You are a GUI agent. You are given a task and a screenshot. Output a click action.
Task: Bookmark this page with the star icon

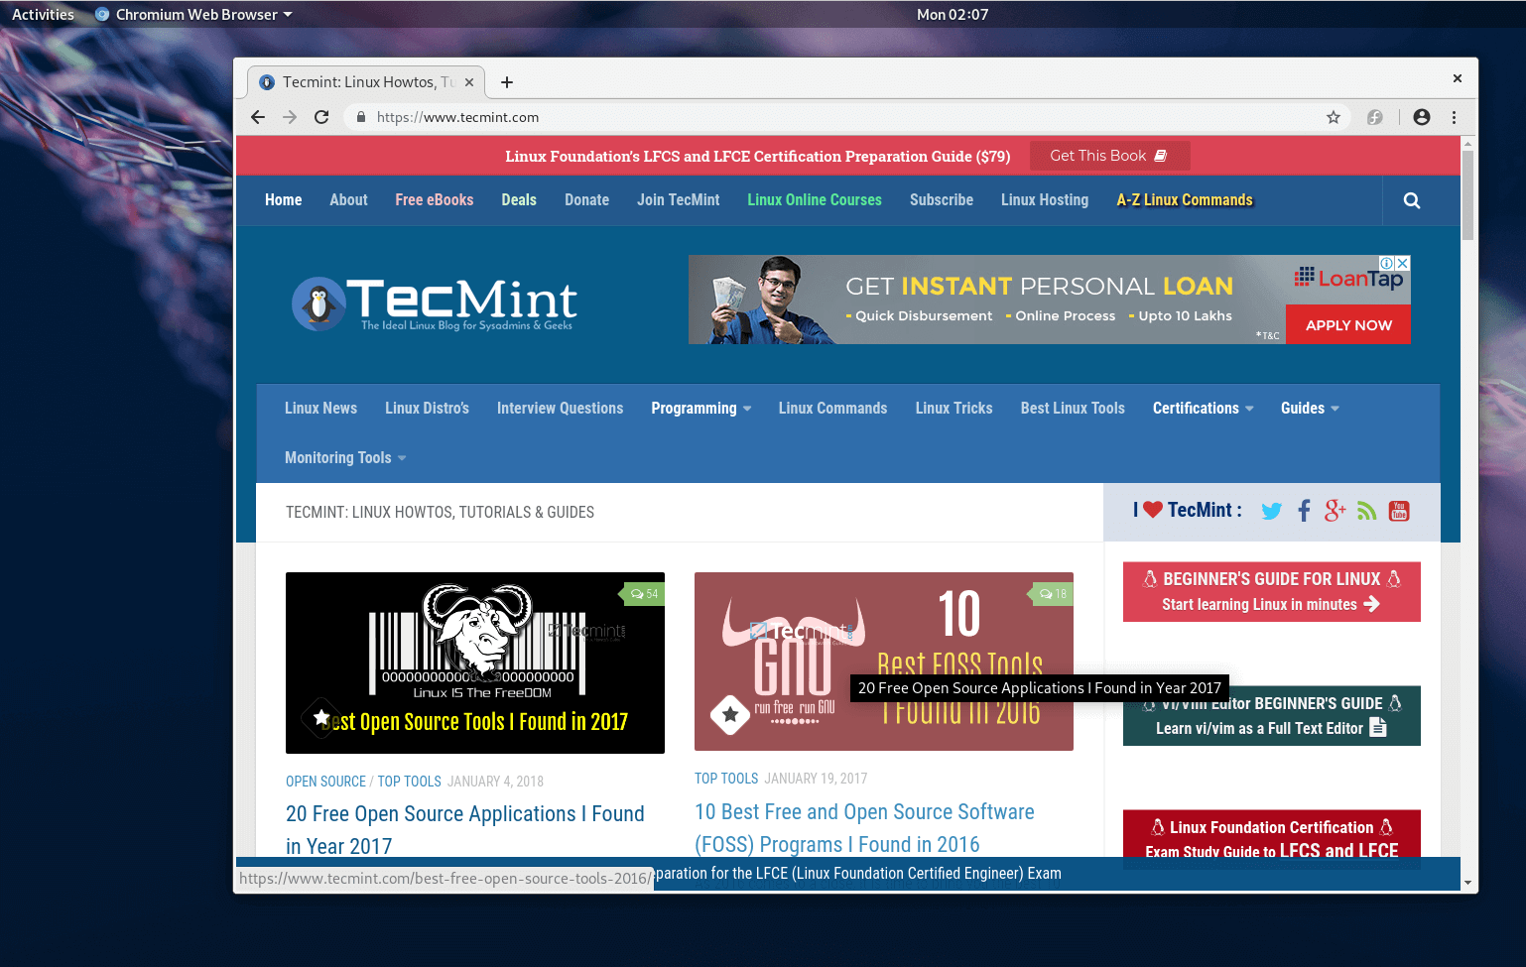click(x=1334, y=117)
